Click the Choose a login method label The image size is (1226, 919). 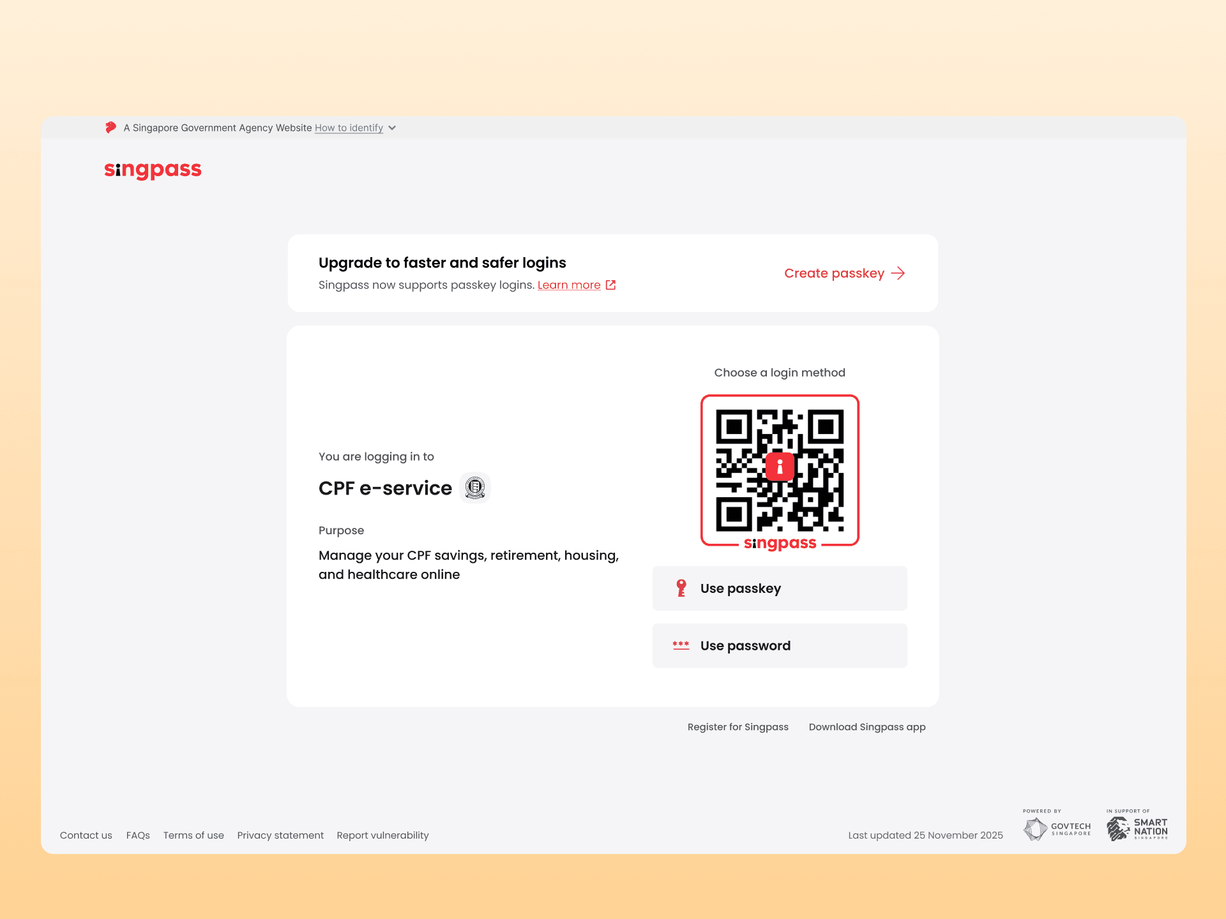pos(780,373)
